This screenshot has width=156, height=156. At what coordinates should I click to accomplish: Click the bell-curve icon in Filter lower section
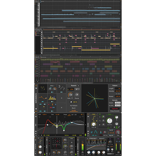(x=96, y=132)
